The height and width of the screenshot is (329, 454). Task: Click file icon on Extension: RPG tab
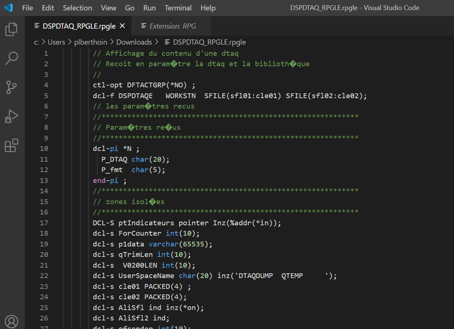coord(143,26)
